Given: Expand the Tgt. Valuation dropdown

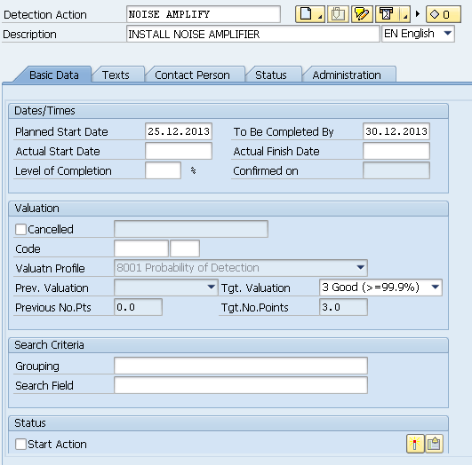Looking at the screenshot, I should click(x=435, y=288).
